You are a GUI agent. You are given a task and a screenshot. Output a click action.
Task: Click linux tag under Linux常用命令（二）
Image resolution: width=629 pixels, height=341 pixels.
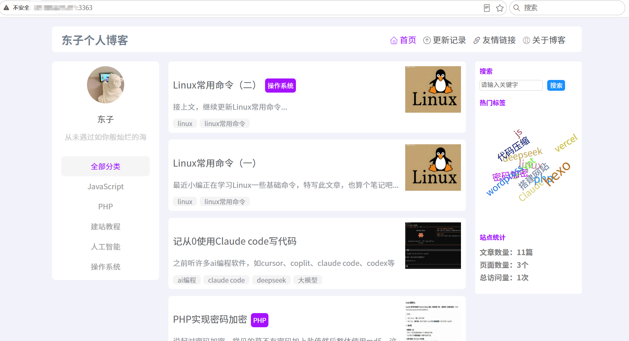click(x=185, y=123)
